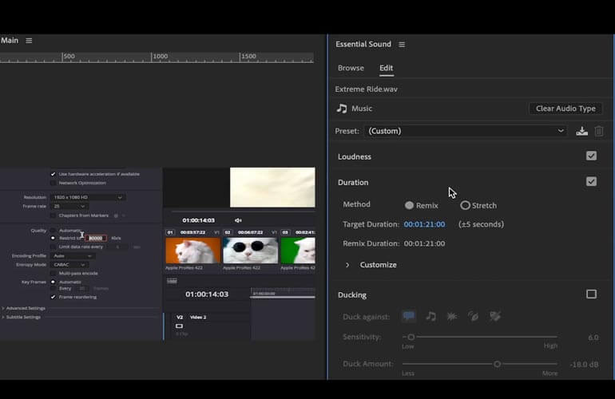The height and width of the screenshot is (399, 615).
Task: Select clip 01 orange background cat thumbnail
Action: pos(193,251)
